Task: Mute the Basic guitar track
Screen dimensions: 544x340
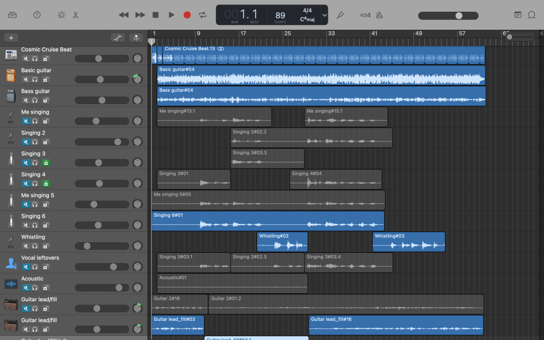Action: [25, 80]
